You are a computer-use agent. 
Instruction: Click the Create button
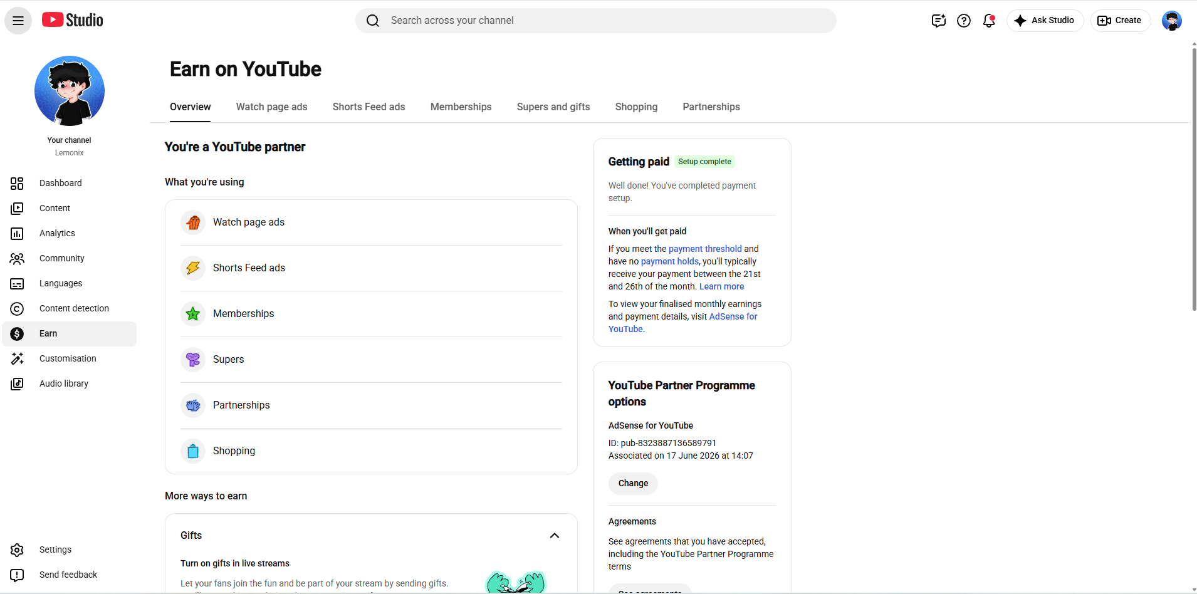(x=1121, y=21)
